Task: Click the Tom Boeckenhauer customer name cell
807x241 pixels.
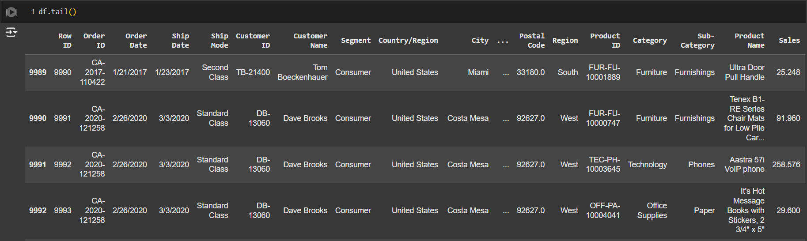Action: pyautogui.click(x=303, y=72)
